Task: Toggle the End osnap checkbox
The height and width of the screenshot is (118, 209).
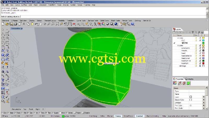Action: point(2,113)
